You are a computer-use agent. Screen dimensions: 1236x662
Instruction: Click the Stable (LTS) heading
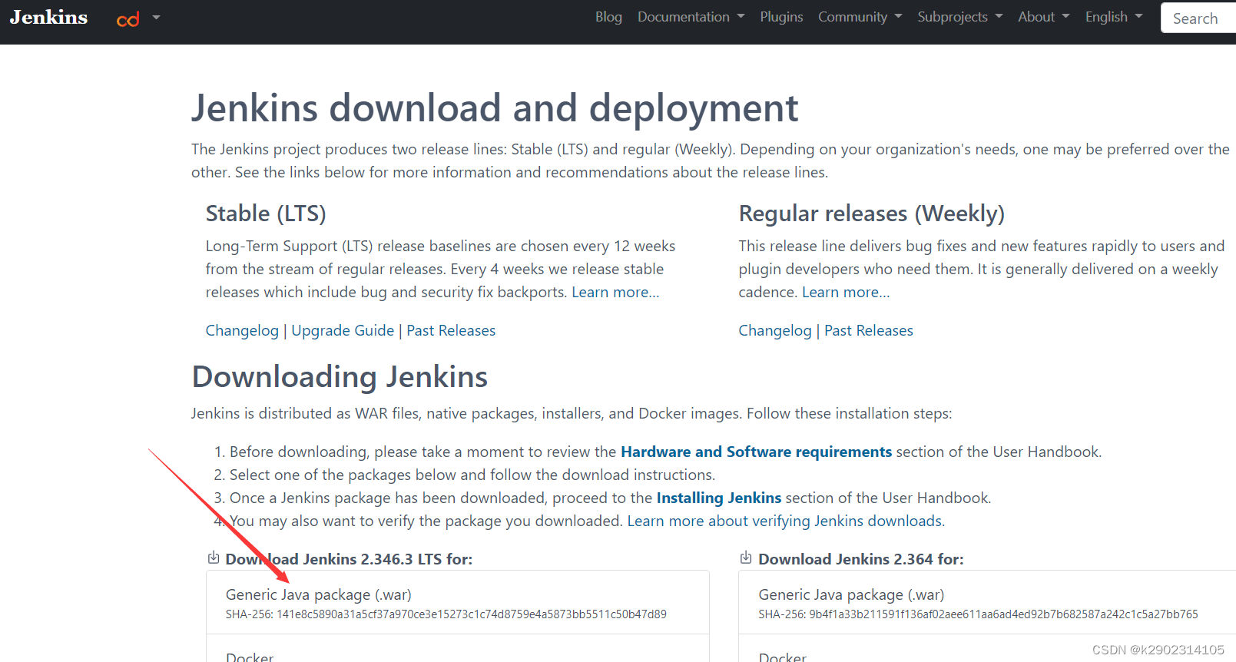(x=266, y=213)
